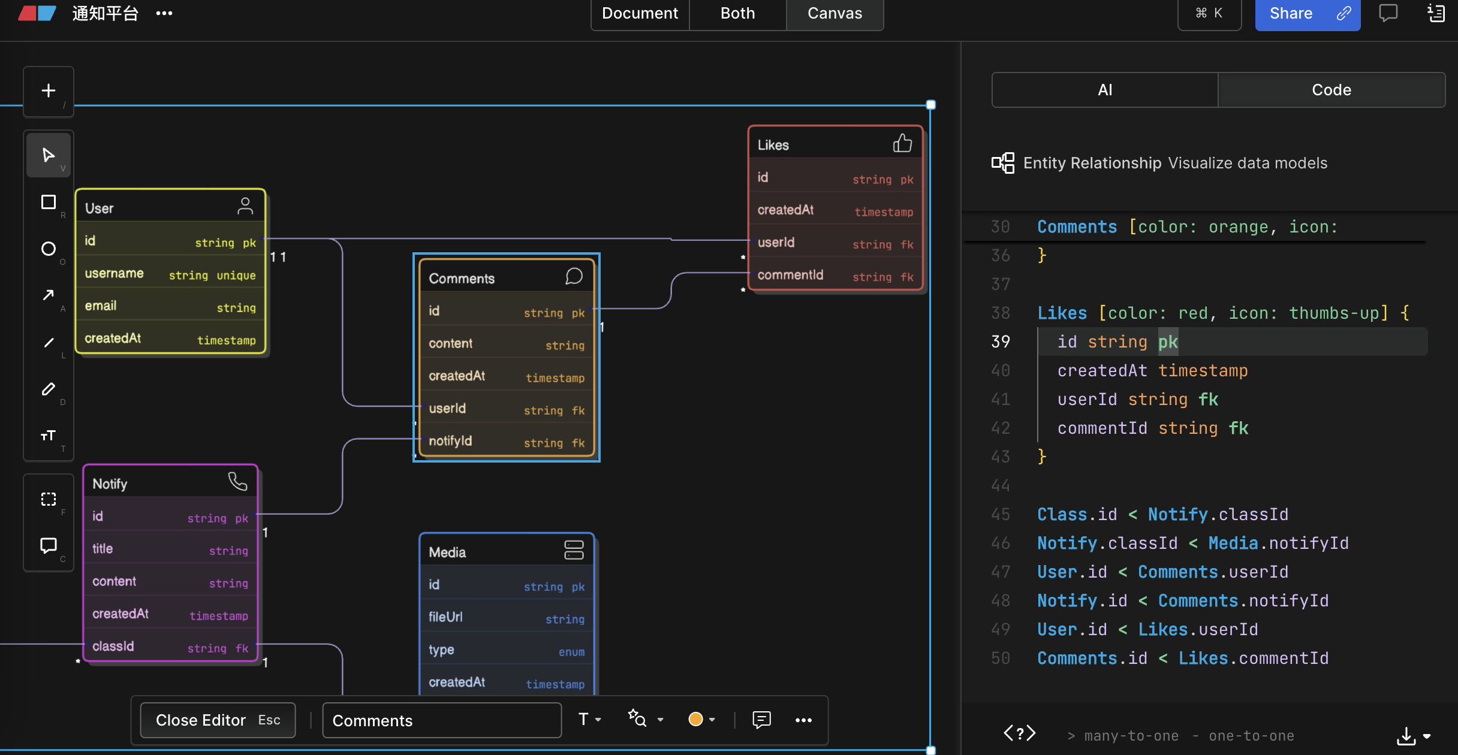Viewport: 1458px width, 755px height.
Task: Activate the Text tool
Action: [49, 436]
